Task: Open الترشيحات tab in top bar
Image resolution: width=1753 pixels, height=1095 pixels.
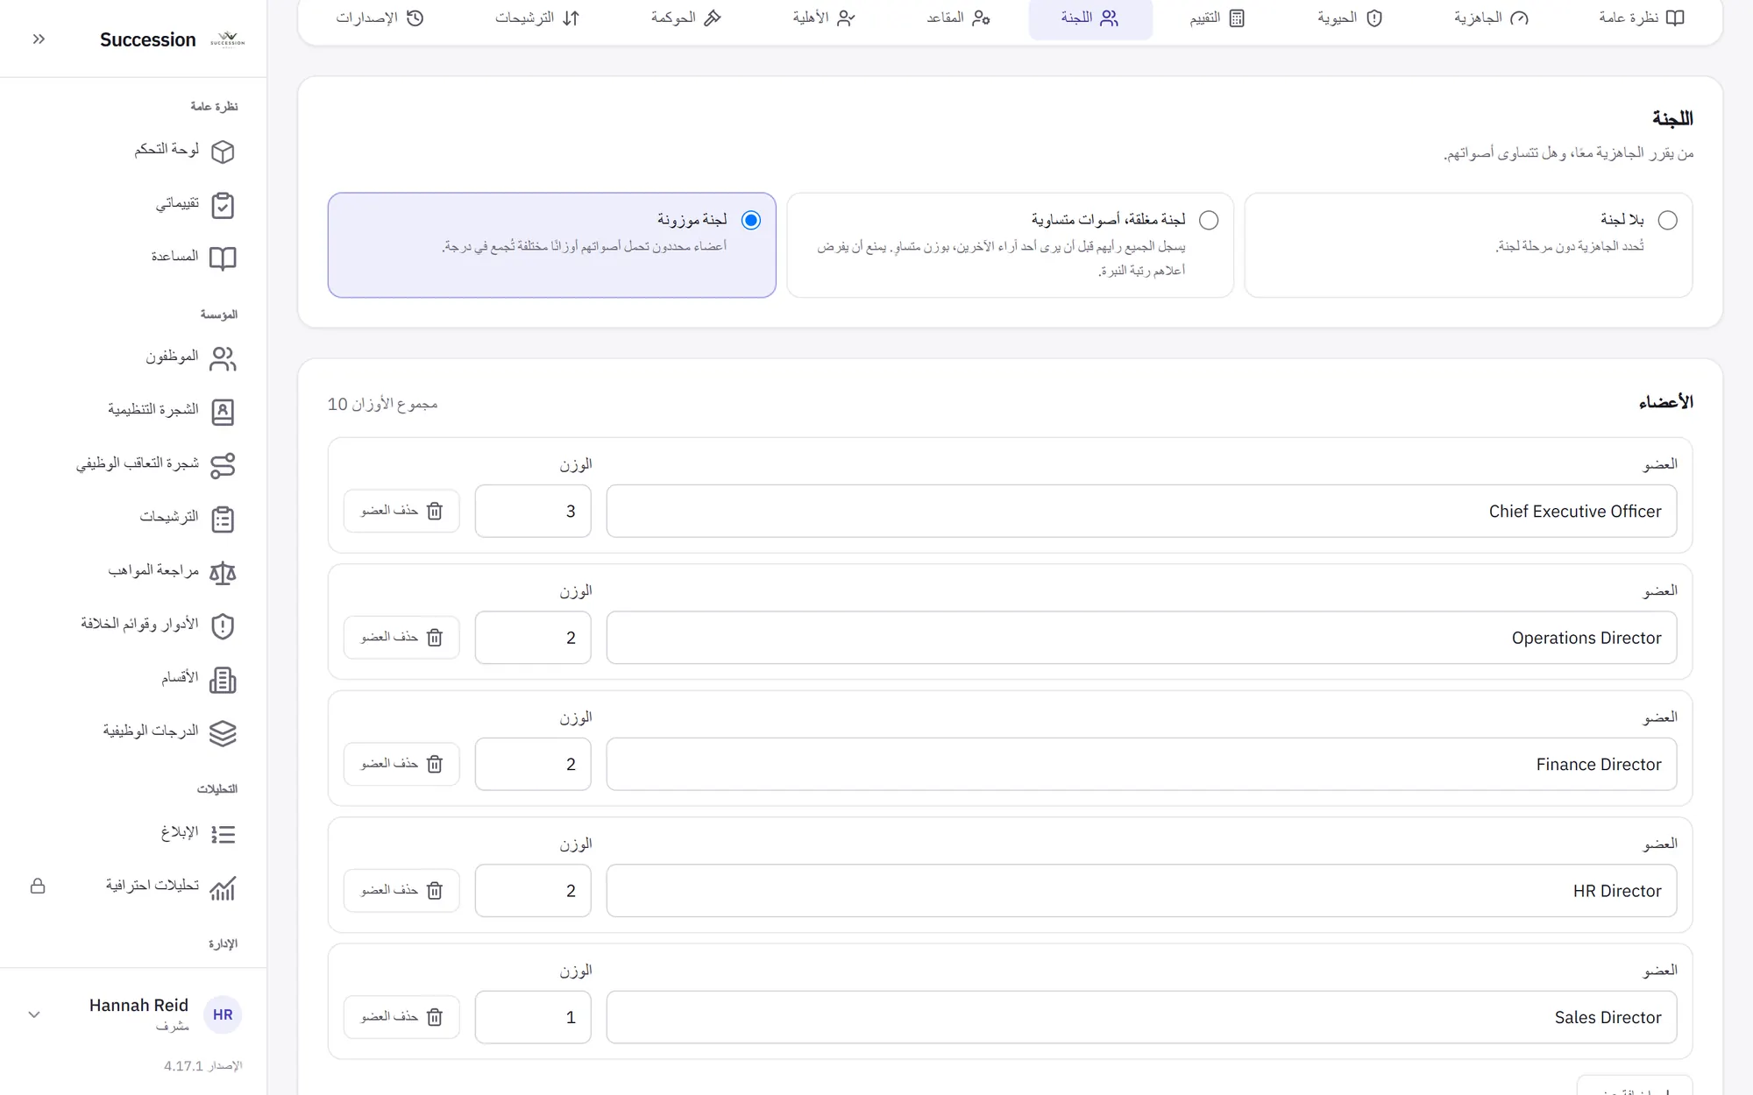Action: (537, 18)
